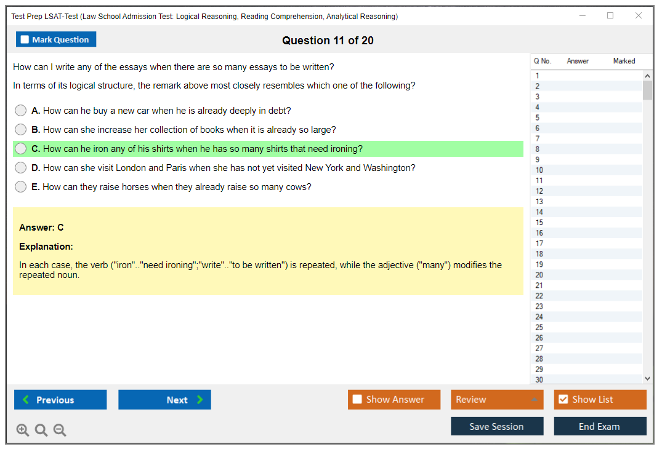The image size is (662, 452).
Task: Open the Review dropdown menu
Action: click(x=497, y=400)
